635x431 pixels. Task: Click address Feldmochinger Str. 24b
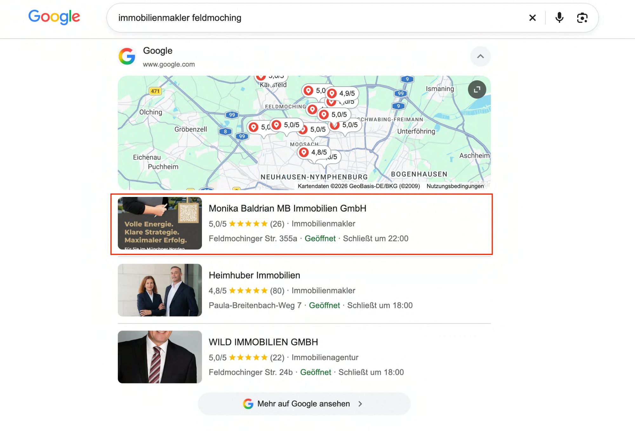coord(251,372)
